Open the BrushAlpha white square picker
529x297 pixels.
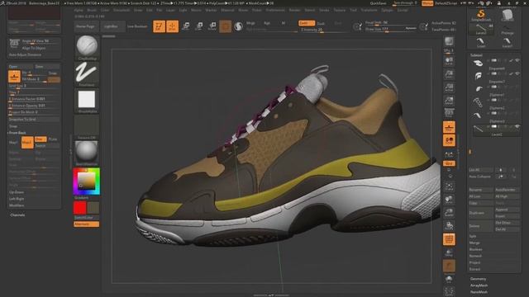[87, 101]
